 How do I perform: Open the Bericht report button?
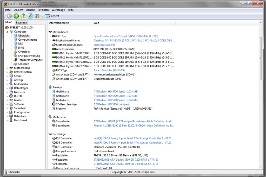tap(52, 16)
